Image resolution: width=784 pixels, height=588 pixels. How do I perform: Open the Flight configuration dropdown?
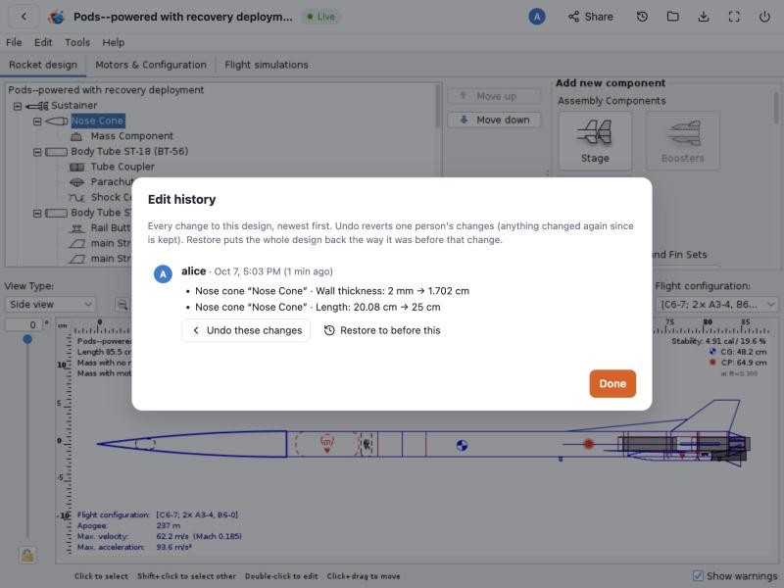716,305
